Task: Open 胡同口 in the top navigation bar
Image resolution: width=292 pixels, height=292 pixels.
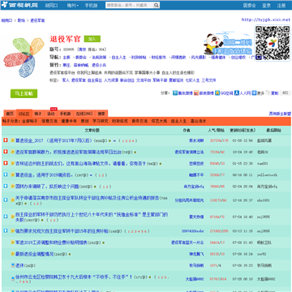Action: coord(51,6)
